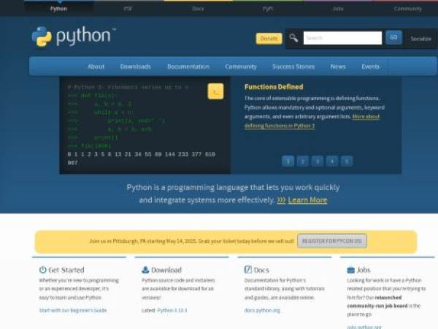
Task: Click the Download arrow icon
Action: pyautogui.click(x=145, y=270)
